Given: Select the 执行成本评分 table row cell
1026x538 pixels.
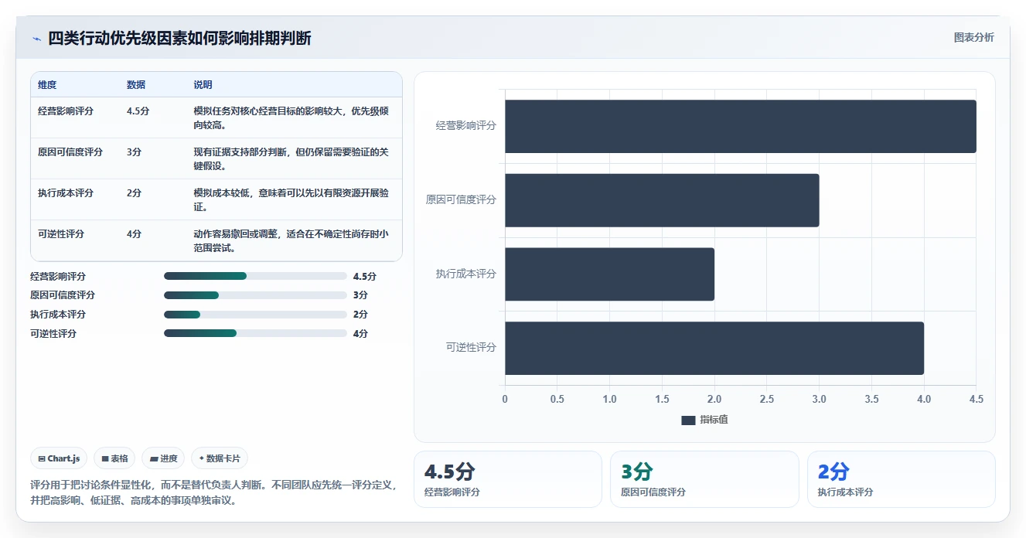Looking at the screenshot, I should coord(66,193).
